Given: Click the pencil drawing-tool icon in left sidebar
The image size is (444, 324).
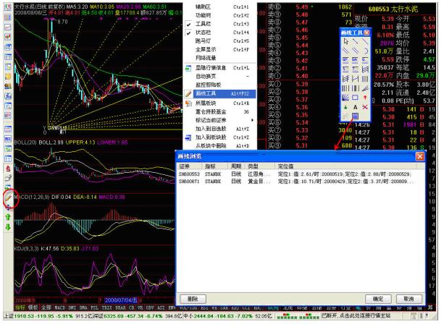Looking at the screenshot, I should coord(8,198).
